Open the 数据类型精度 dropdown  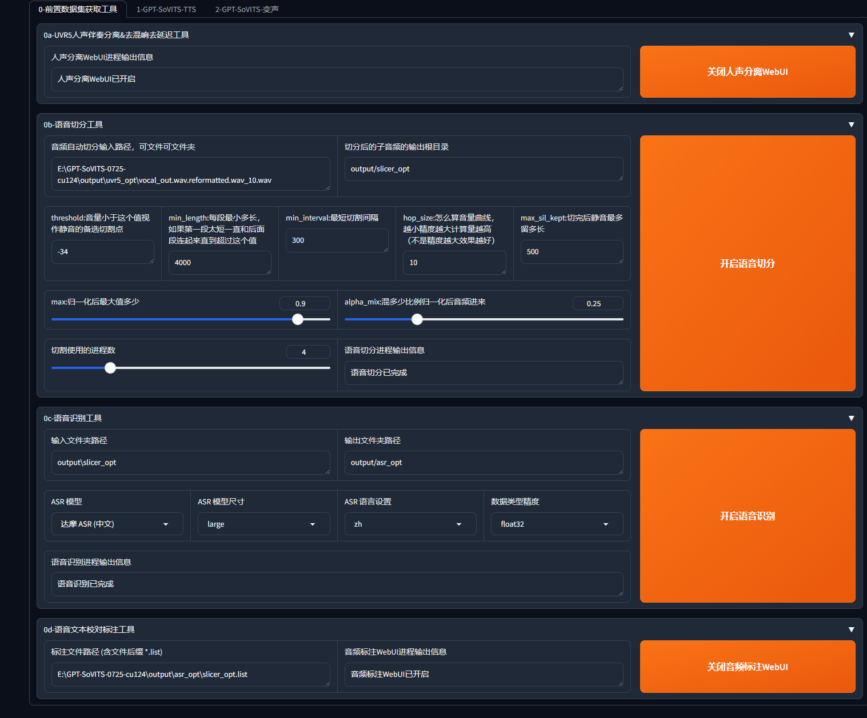[x=557, y=524]
